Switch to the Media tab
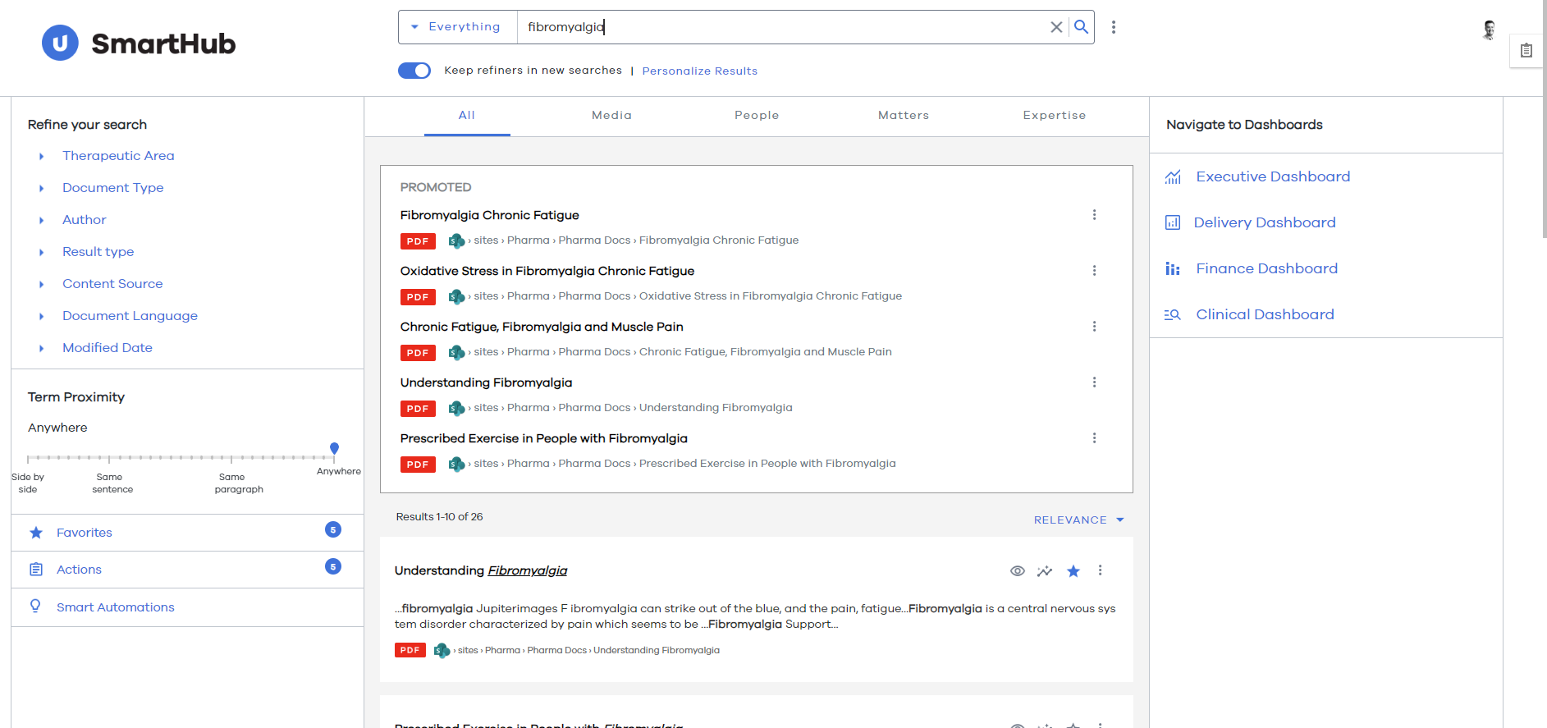This screenshot has width=1547, height=728. click(612, 116)
